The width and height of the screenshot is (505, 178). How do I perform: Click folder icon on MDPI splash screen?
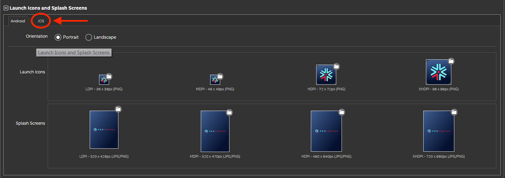click(x=229, y=112)
